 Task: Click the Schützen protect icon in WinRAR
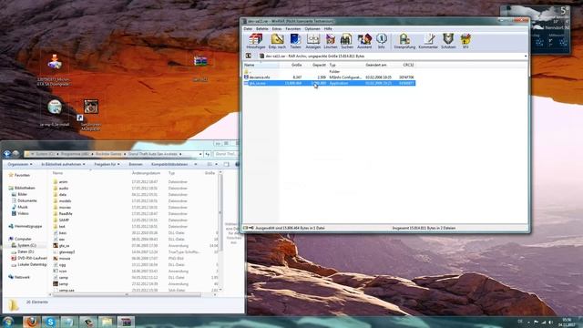[x=448, y=41]
